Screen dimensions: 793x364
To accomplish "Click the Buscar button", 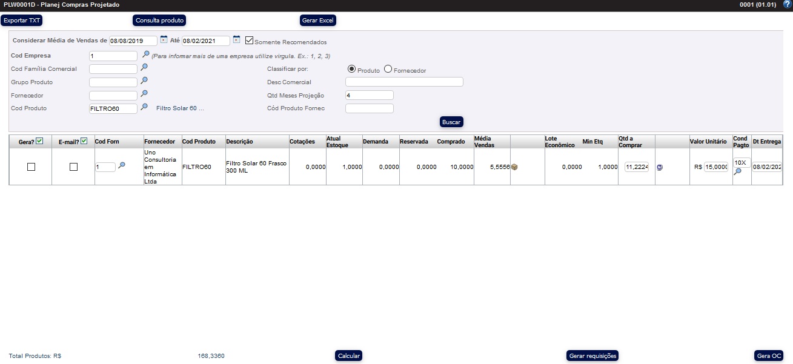I will click(x=451, y=122).
